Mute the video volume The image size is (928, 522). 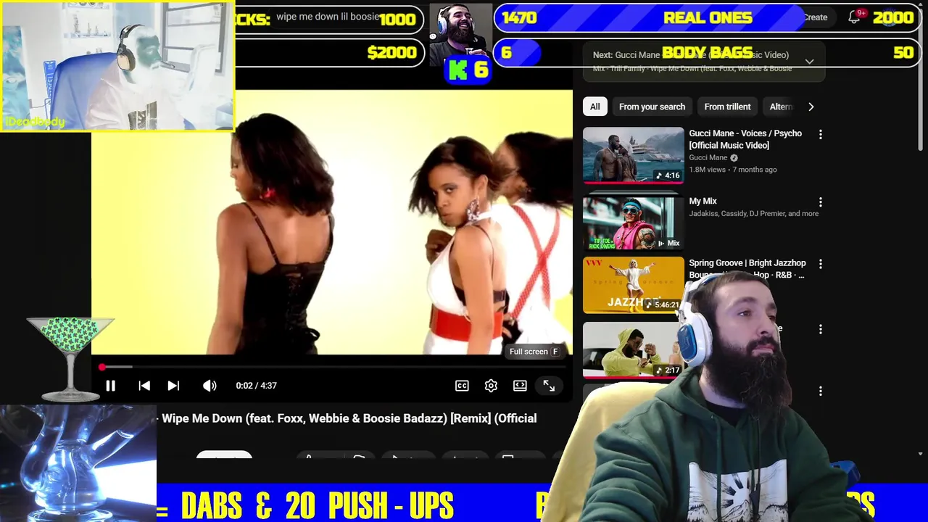pyautogui.click(x=210, y=386)
